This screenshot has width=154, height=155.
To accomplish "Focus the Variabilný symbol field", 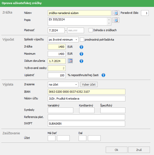I will tap(61, 110).
